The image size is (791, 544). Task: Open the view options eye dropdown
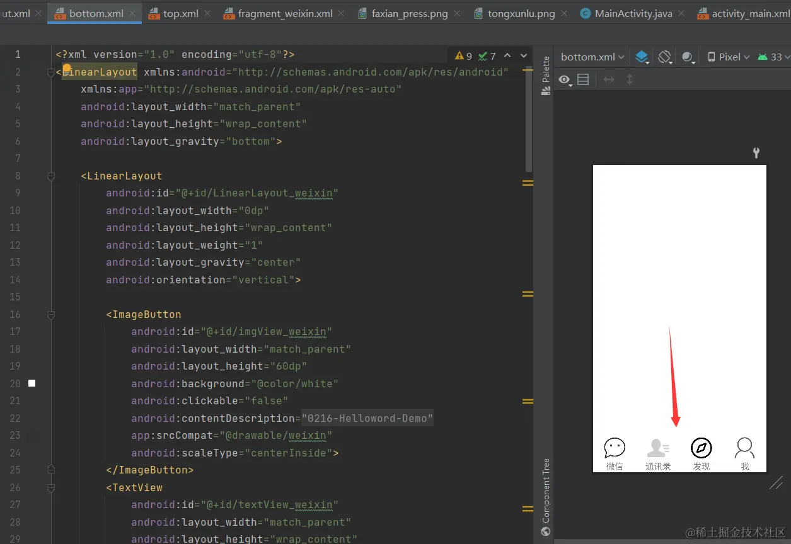point(565,80)
